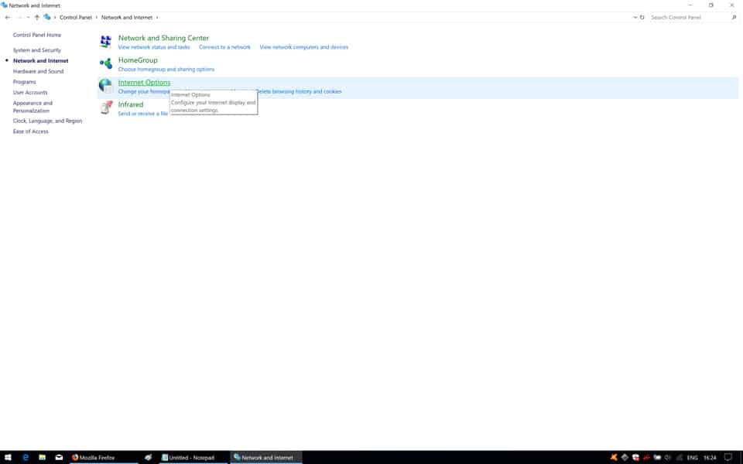Click Choose homegroup and sharing options

(166, 69)
